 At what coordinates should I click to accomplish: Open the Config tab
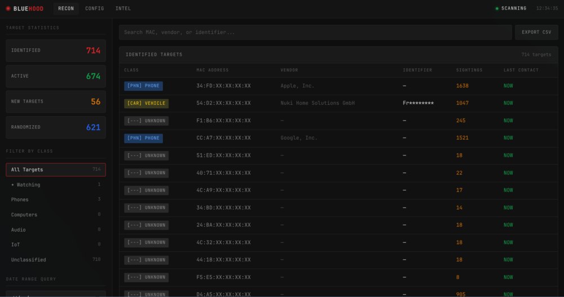pyautogui.click(x=94, y=8)
